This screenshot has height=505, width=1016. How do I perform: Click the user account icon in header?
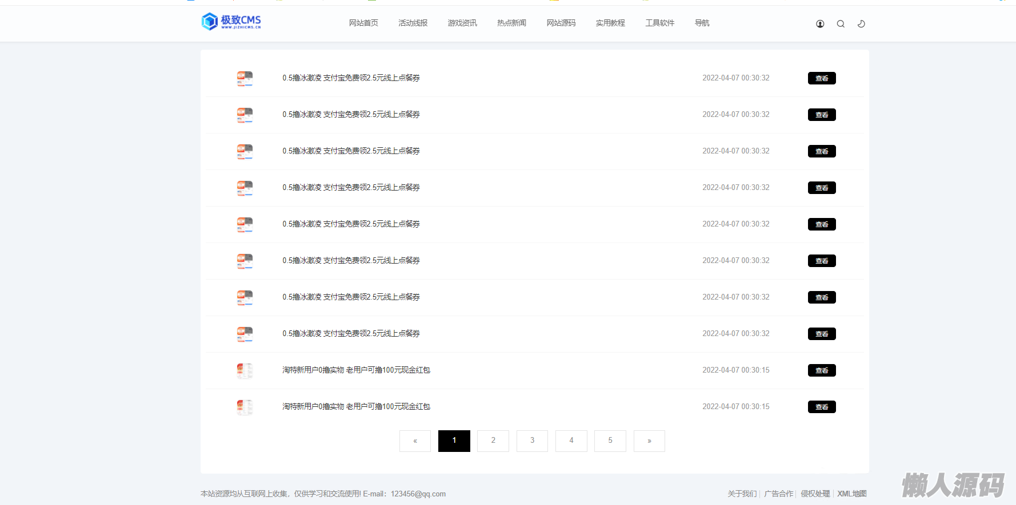(820, 24)
